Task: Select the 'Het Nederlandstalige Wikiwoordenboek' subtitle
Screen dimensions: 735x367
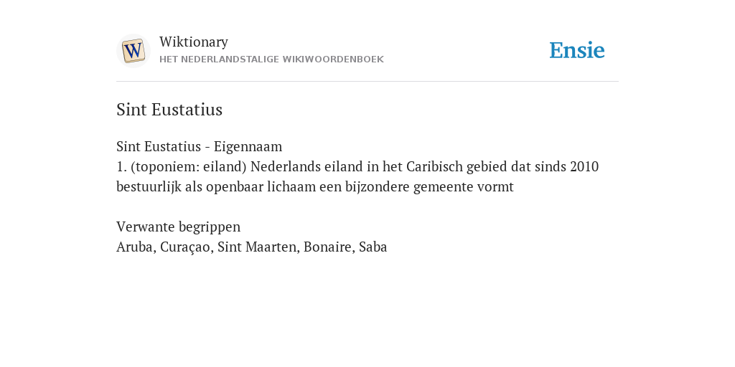Action: [271, 59]
